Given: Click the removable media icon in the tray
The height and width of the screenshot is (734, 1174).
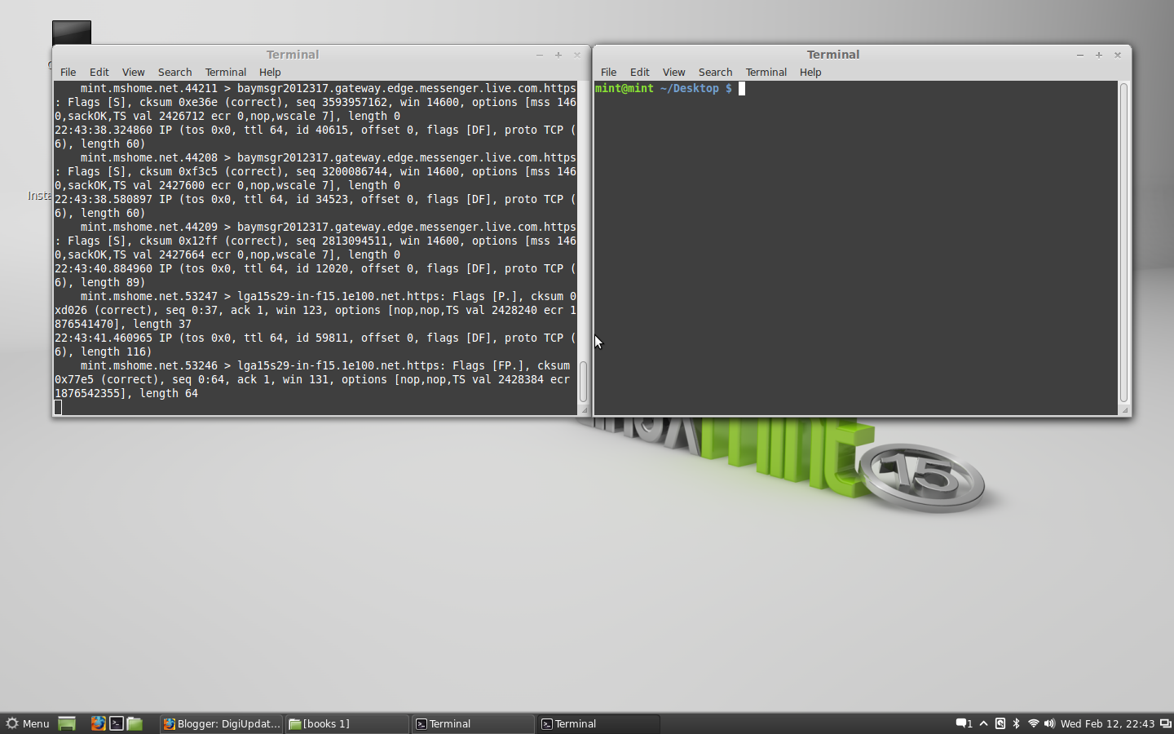Looking at the screenshot, I should click(999, 723).
